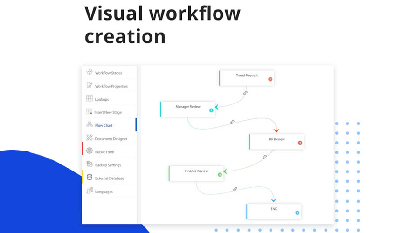Click the Insert New Stage icon
This screenshot has width=415, height=233.
click(x=89, y=111)
